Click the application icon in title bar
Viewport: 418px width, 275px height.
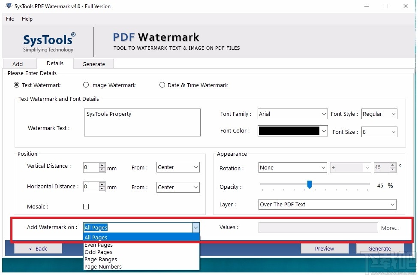(8, 6)
